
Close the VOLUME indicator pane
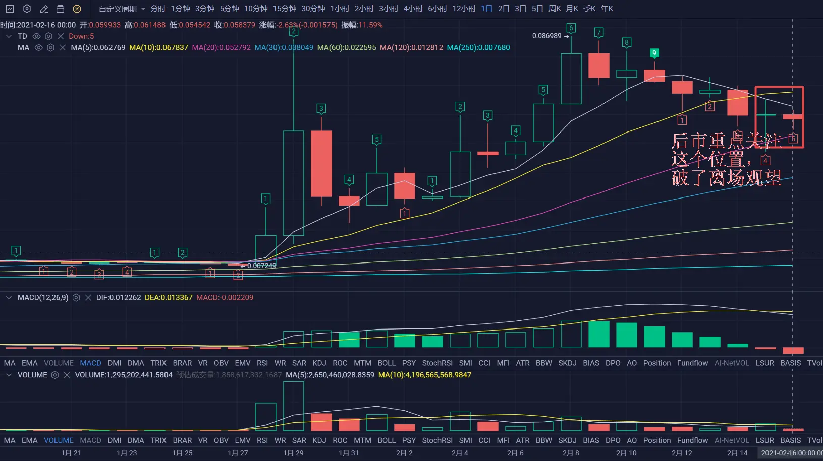(67, 375)
